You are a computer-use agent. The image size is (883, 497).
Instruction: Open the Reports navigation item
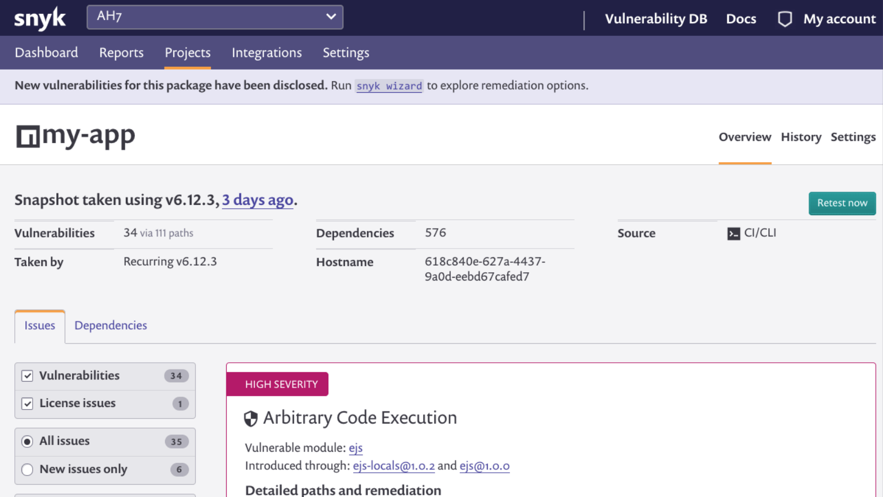click(121, 52)
